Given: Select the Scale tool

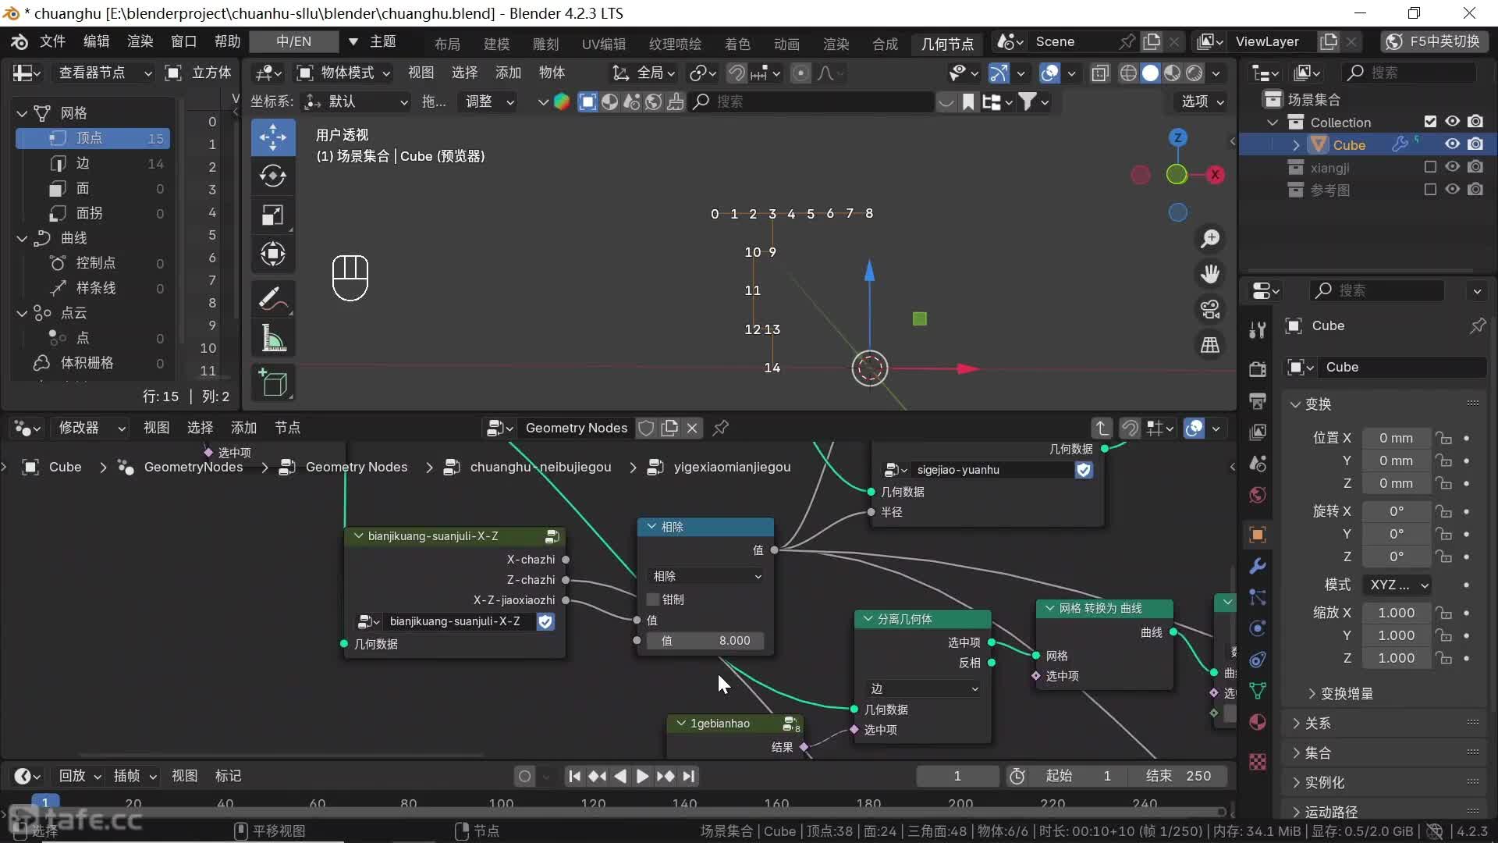Looking at the screenshot, I should pyautogui.click(x=272, y=215).
